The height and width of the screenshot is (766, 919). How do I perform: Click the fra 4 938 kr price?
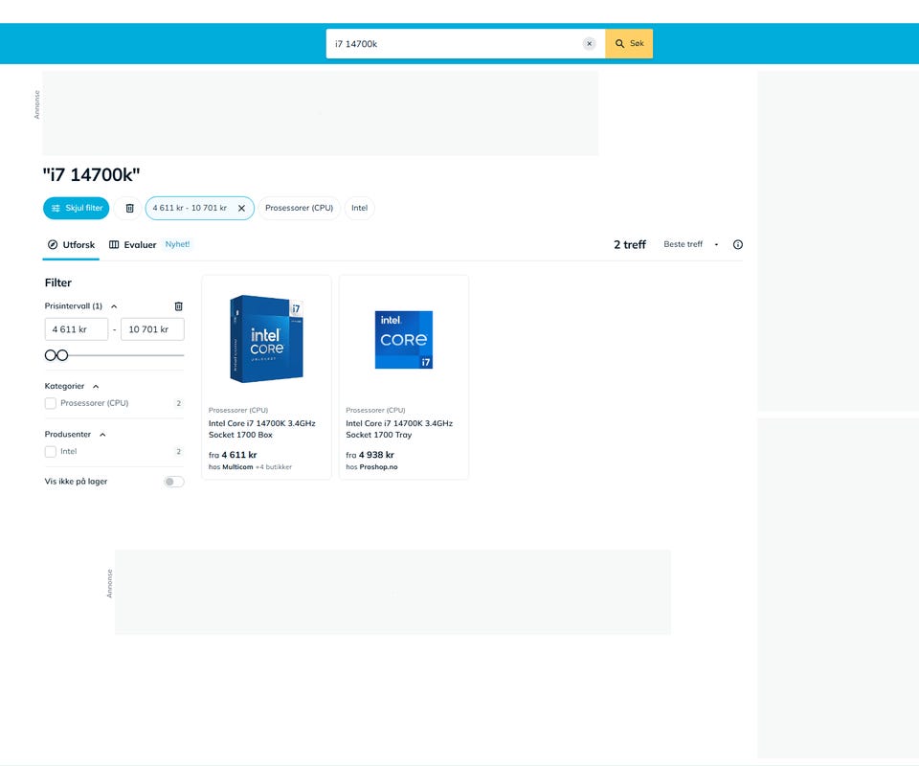click(370, 455)
